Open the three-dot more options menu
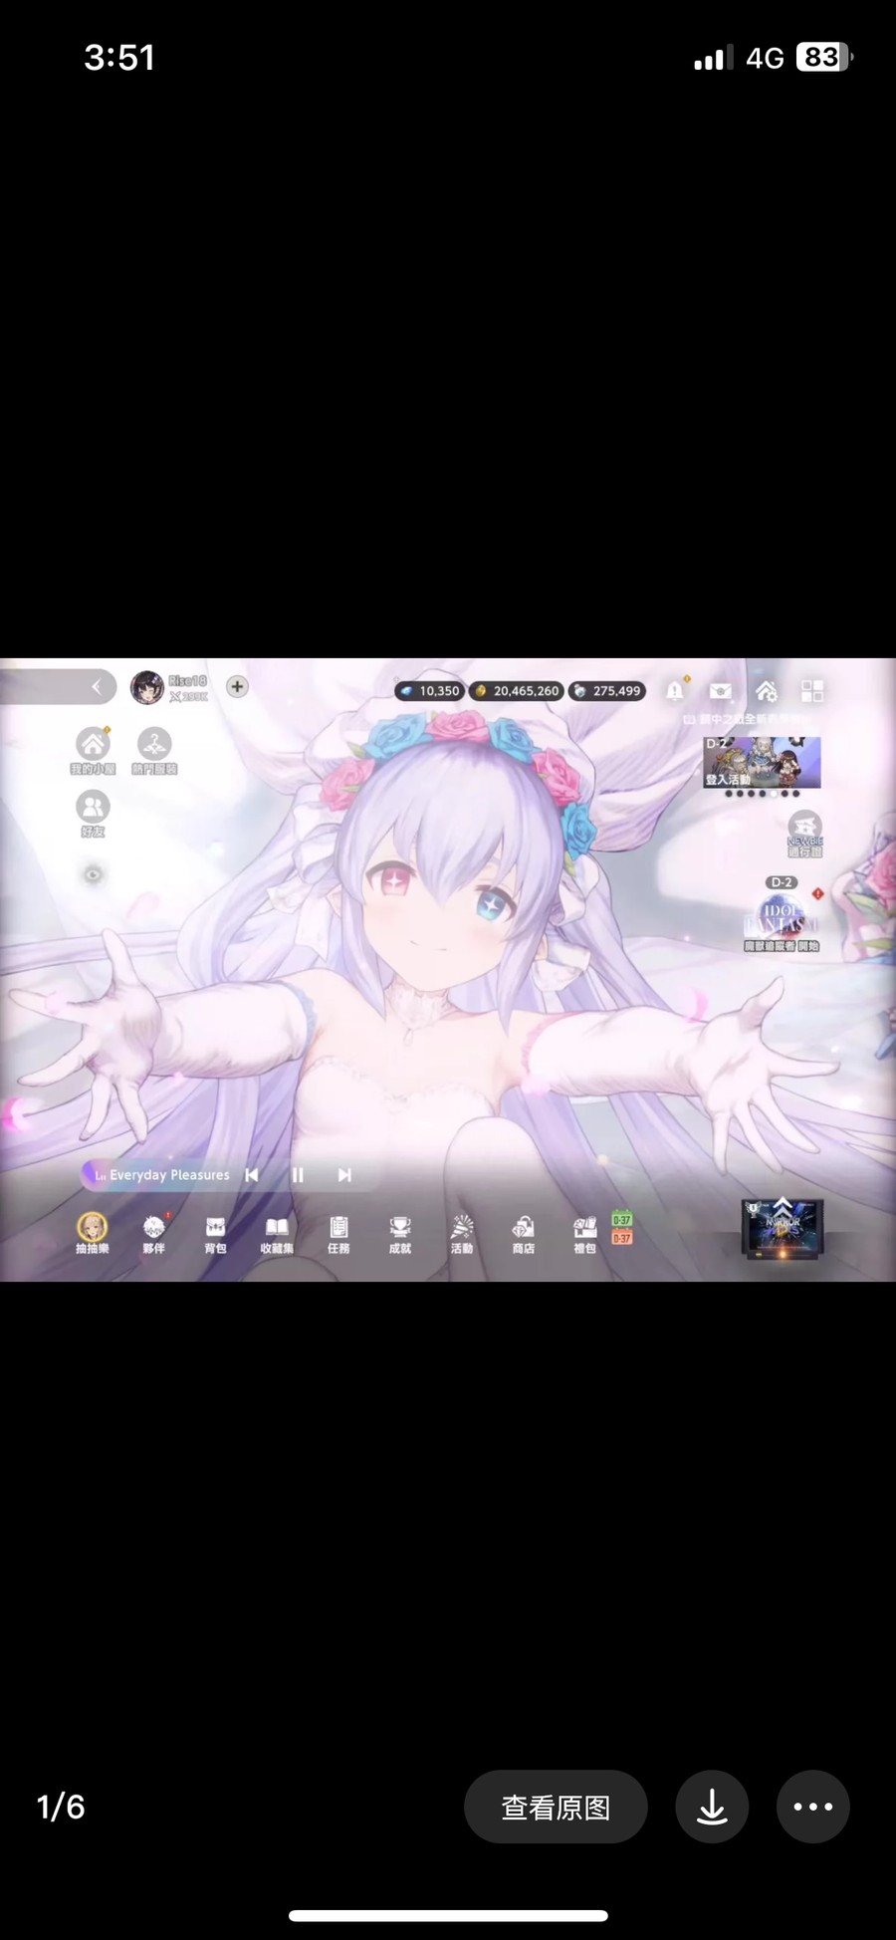This screenshot has height=1940, width=896. (x=813, y=1807)
